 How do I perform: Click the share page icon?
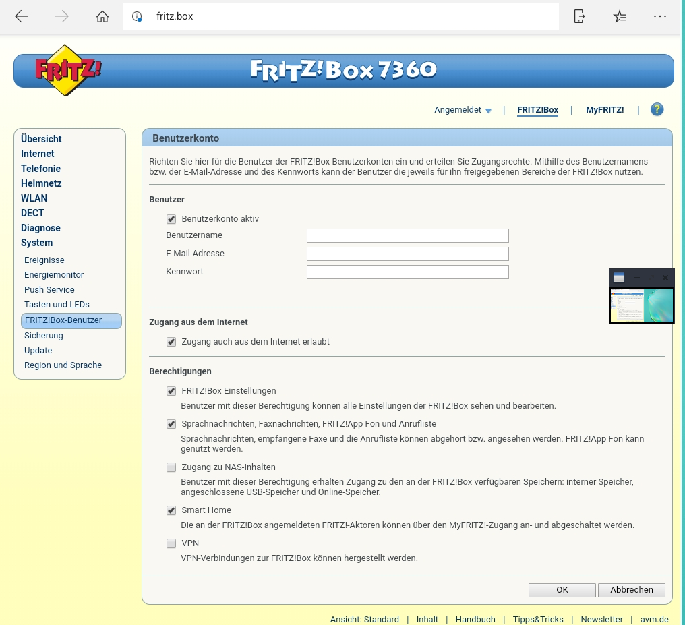(x=579, y=17)
